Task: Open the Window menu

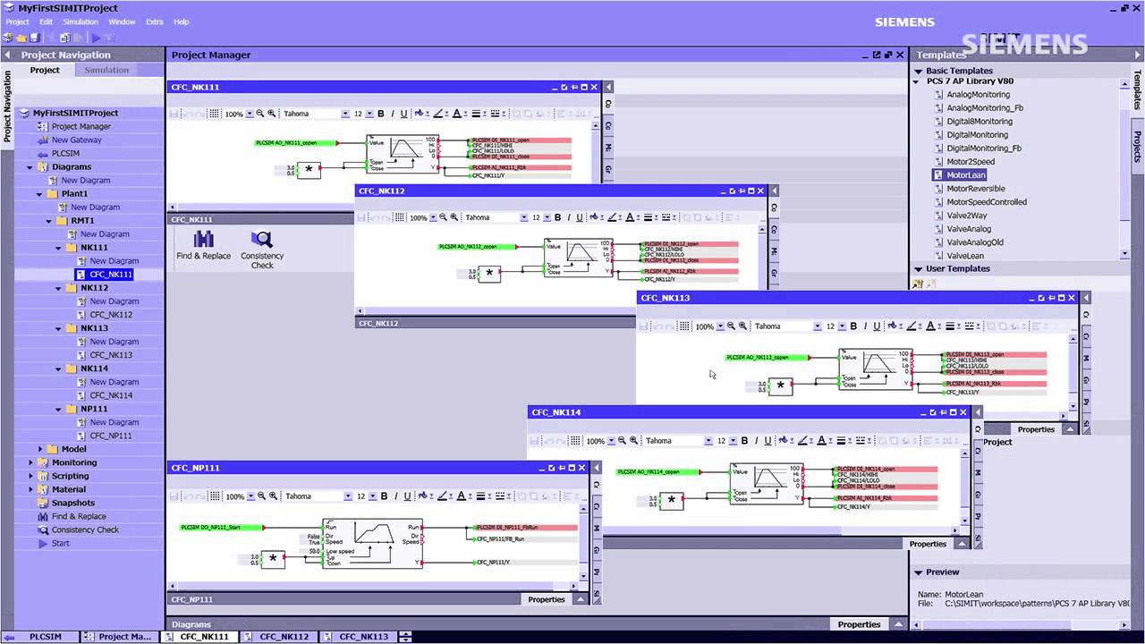Action: (x=122, y=21)
